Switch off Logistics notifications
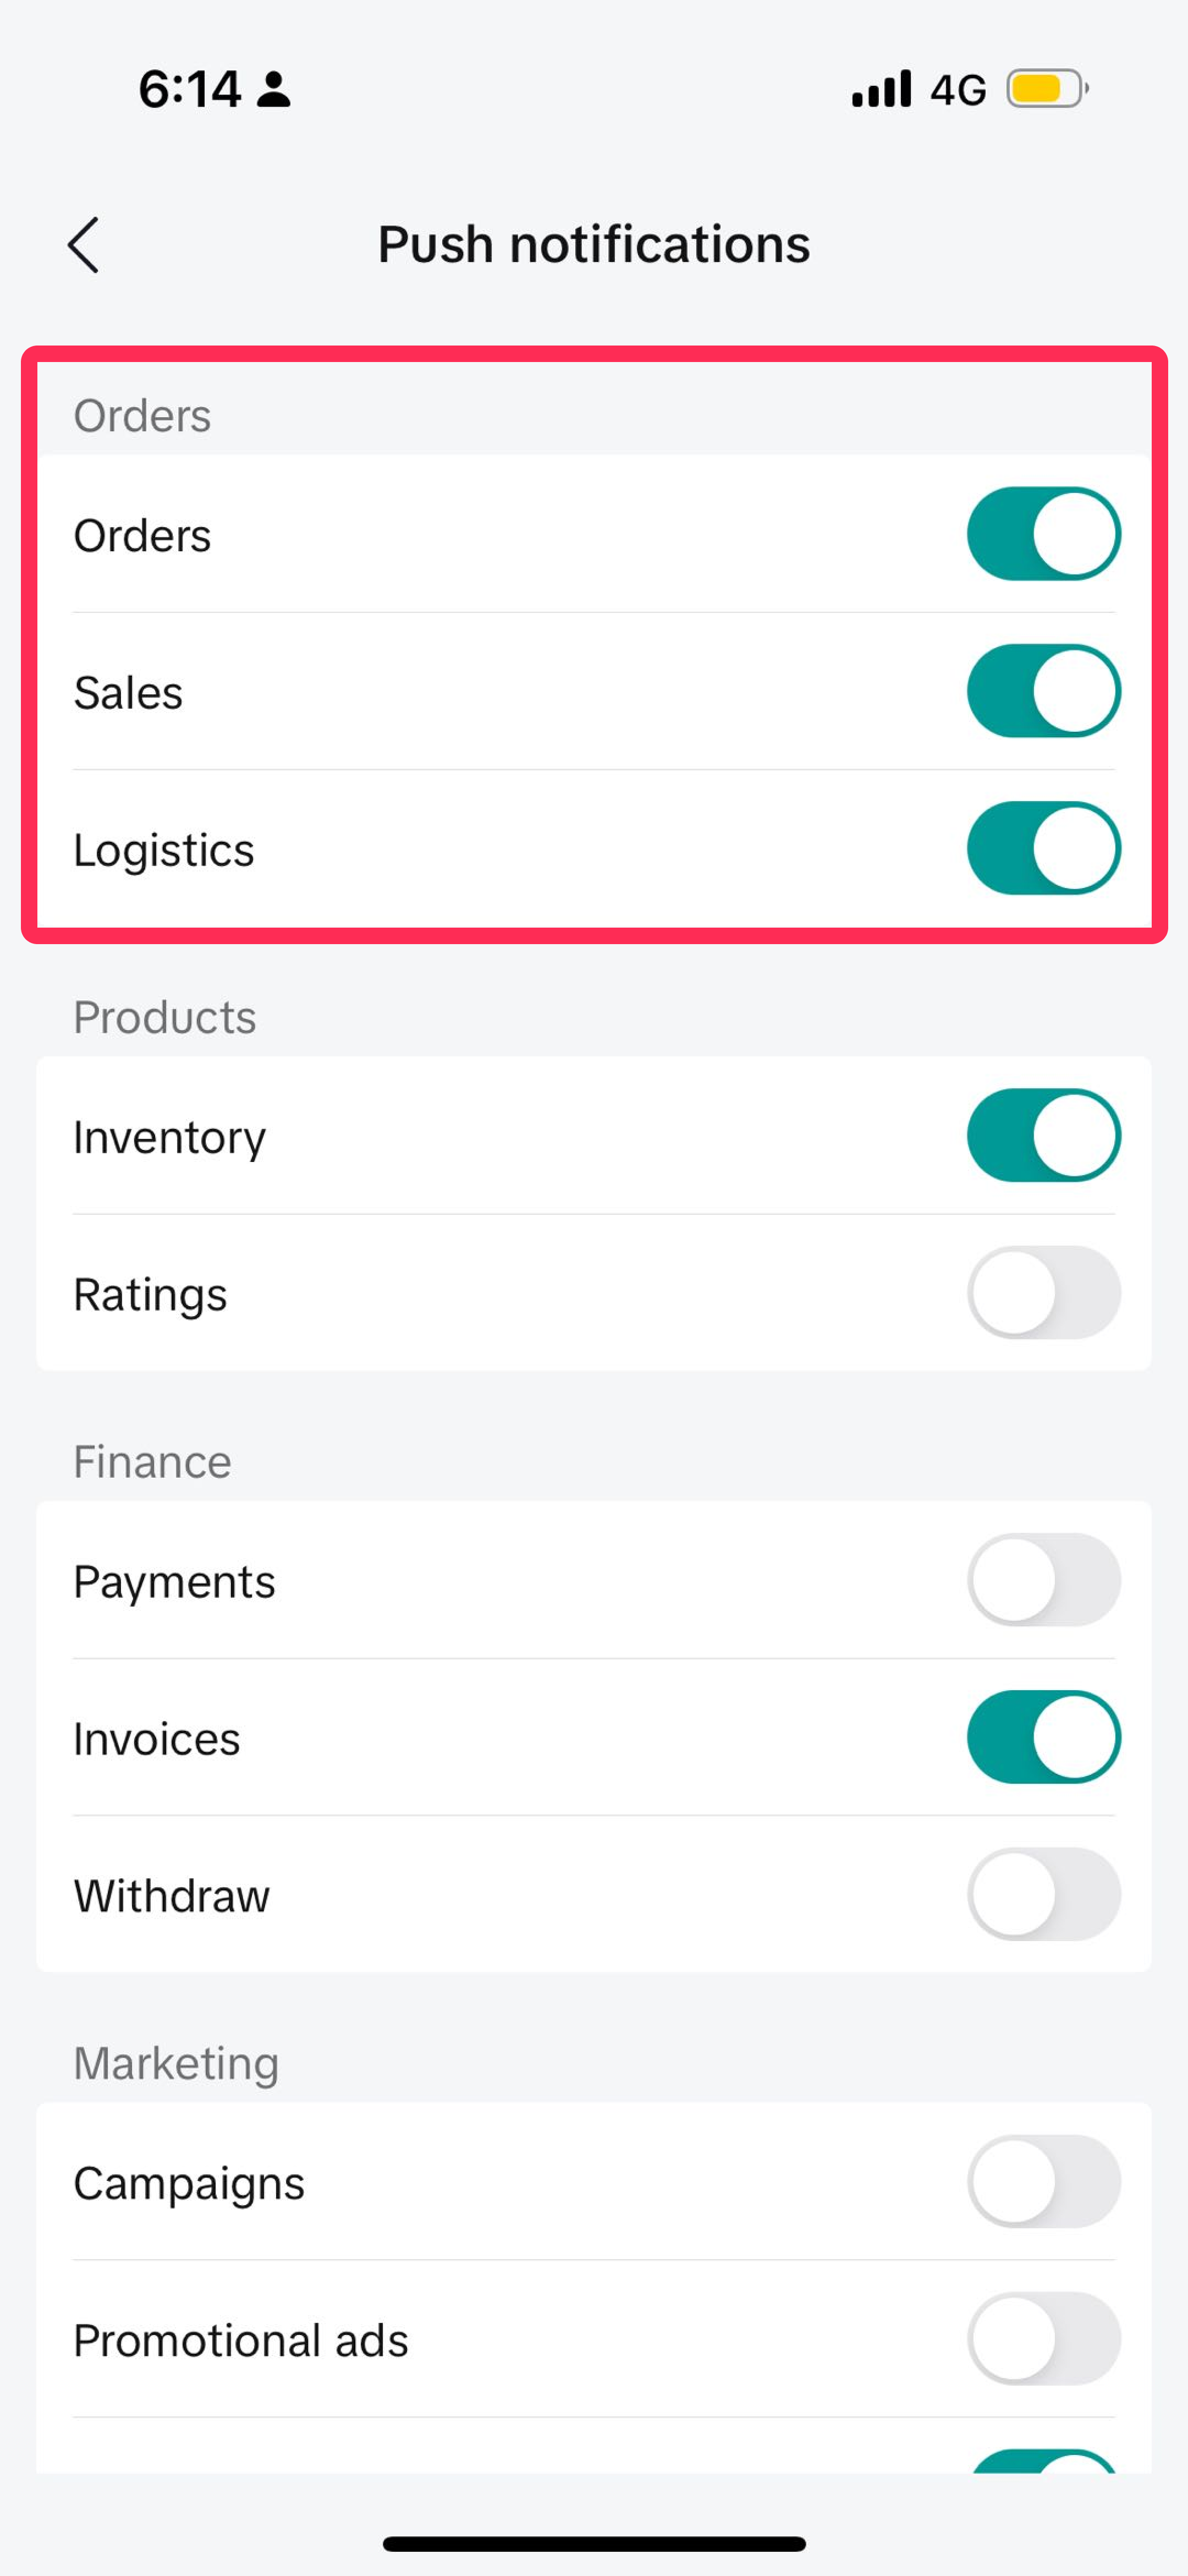 (1043, 848)
